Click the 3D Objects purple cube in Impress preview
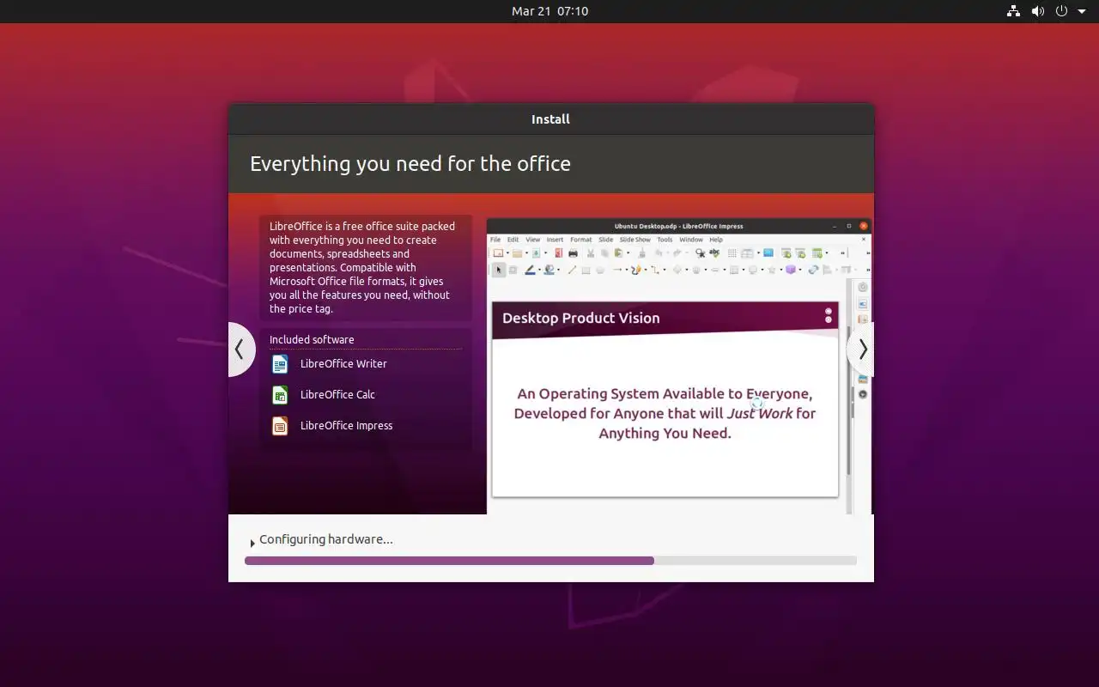This screenshot has height=687, width=1099. (791, 270)
